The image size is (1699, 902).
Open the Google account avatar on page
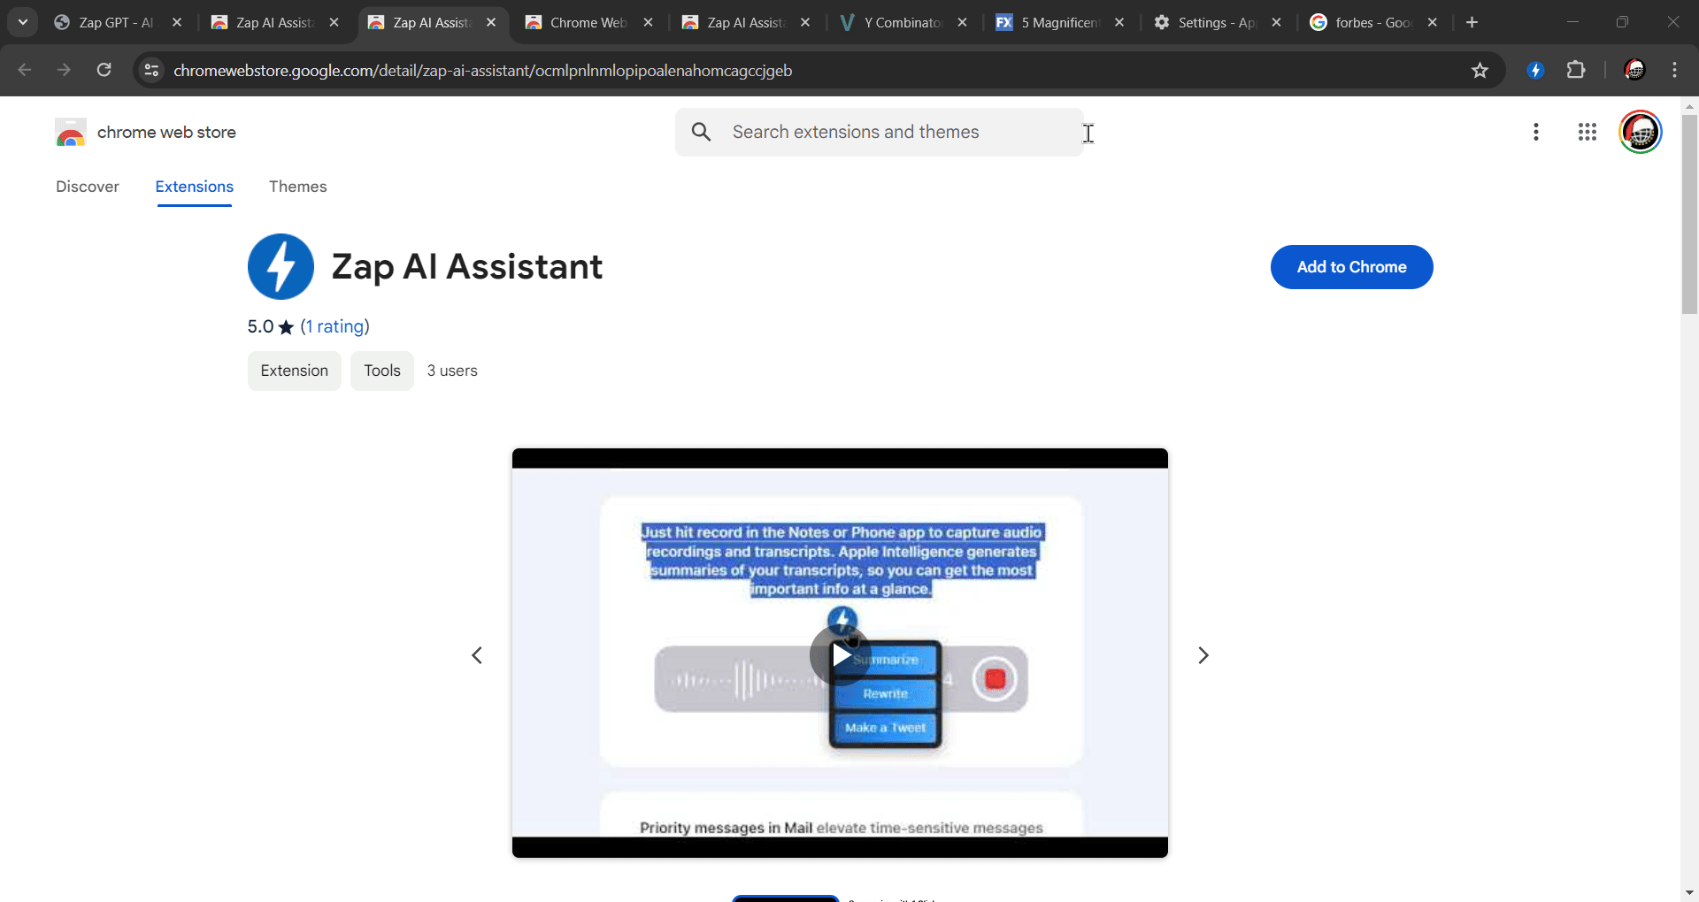[1641, 132]
